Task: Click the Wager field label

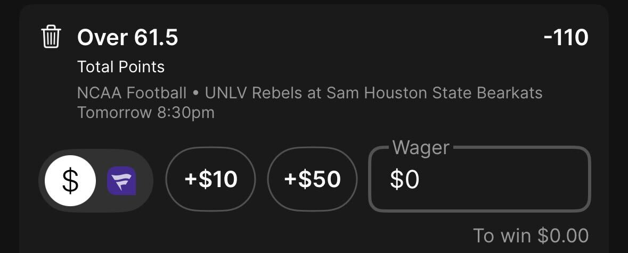Action: [x=421, y=148]
